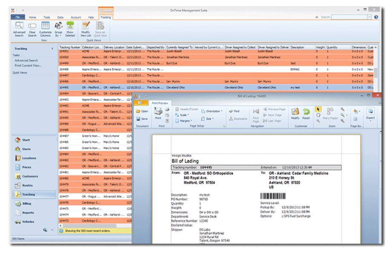
Task: Click the Header/Footer button
Action: coord(187,110)
